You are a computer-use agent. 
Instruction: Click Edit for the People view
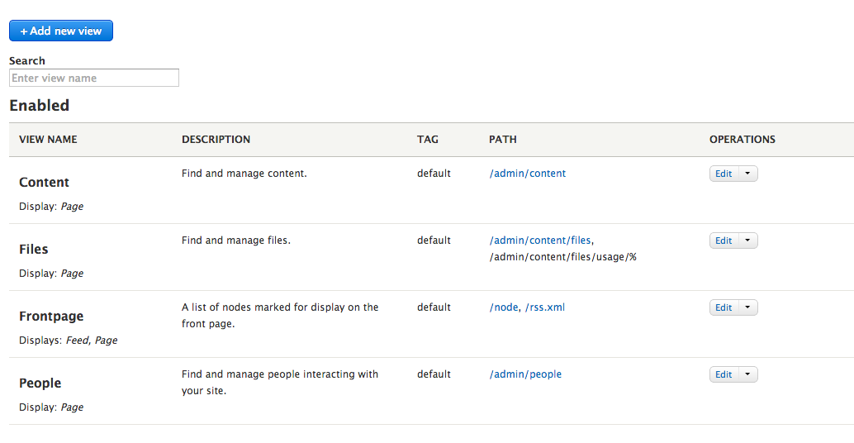[724, 374]
